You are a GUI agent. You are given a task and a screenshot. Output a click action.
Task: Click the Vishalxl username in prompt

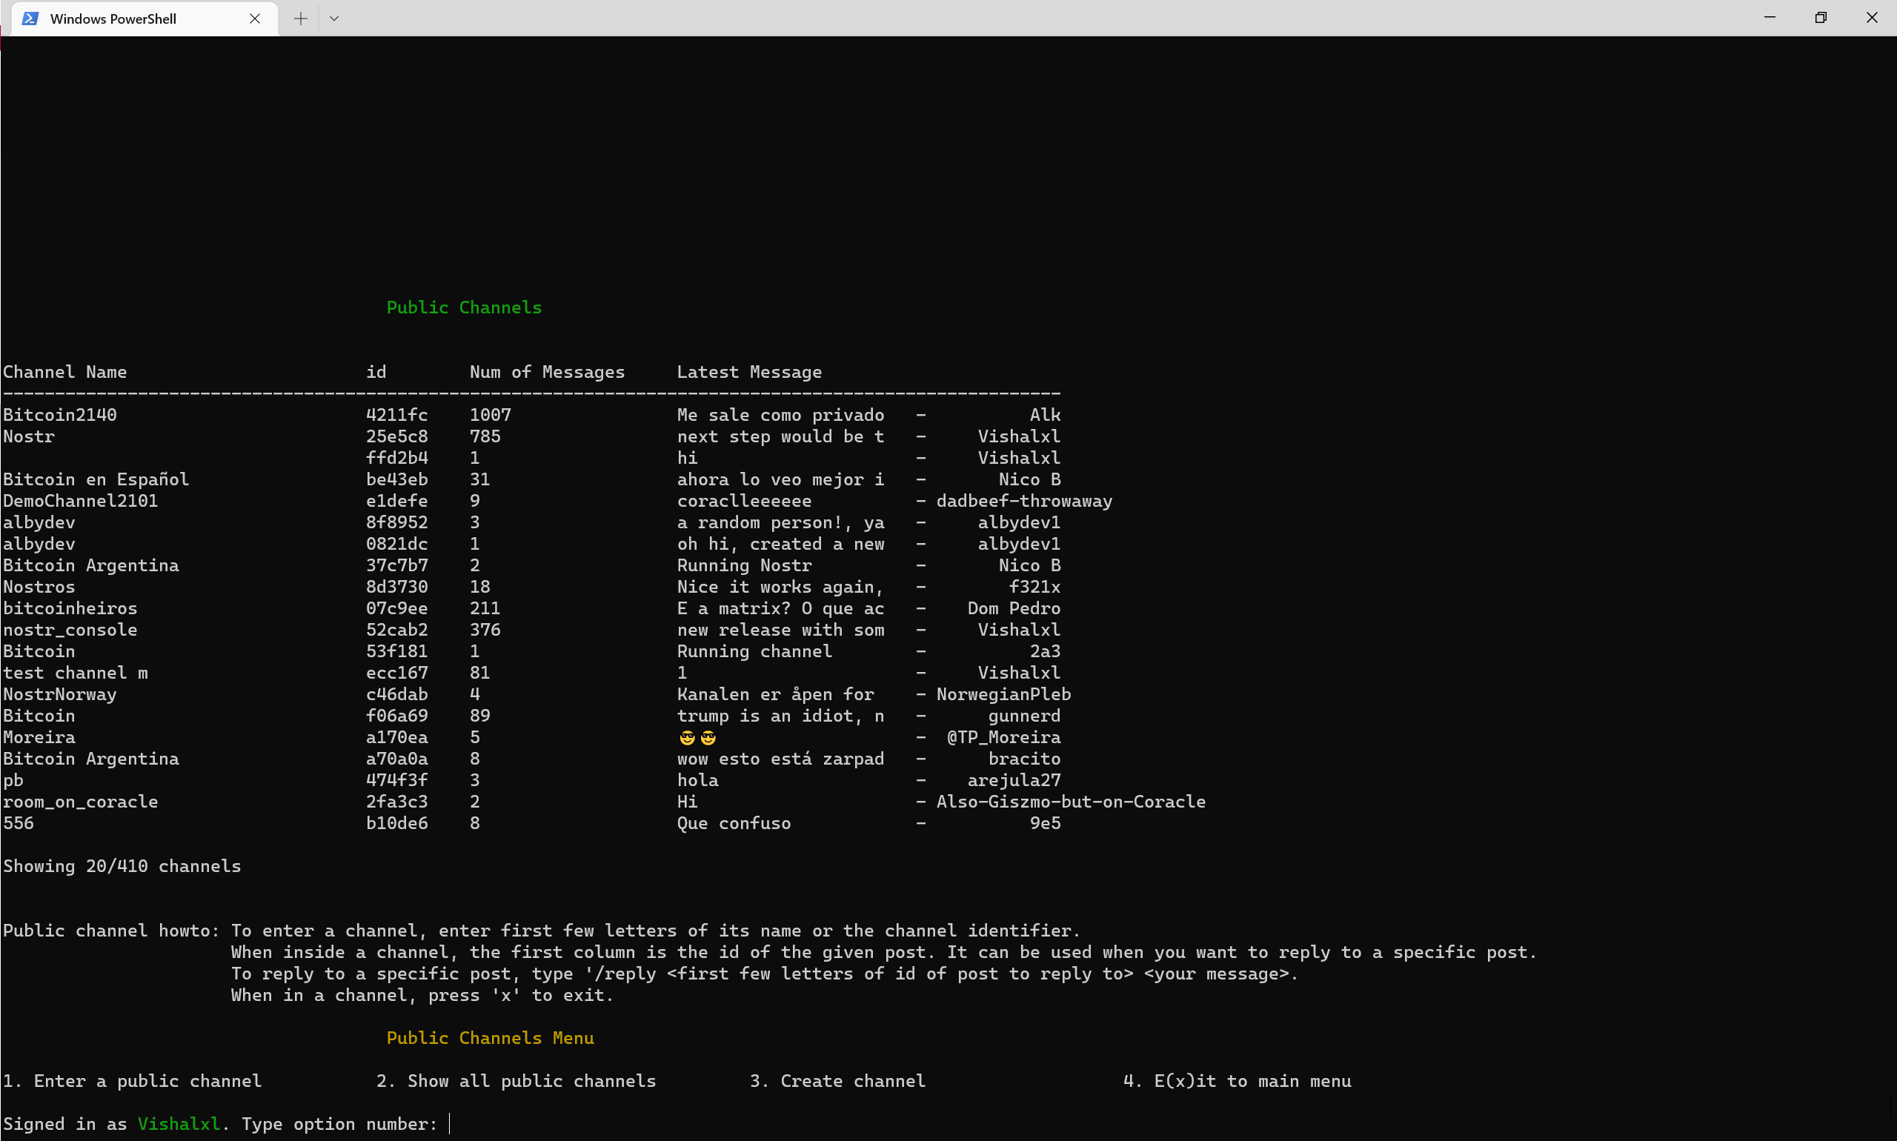179,1124
